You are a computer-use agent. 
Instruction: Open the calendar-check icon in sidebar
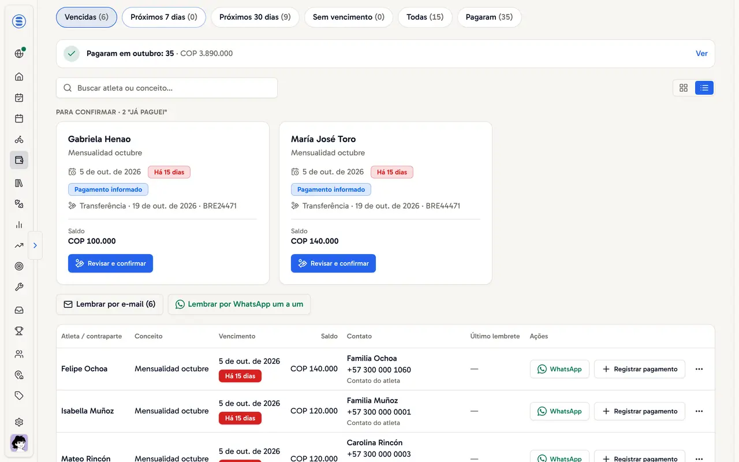coord(19,98)
